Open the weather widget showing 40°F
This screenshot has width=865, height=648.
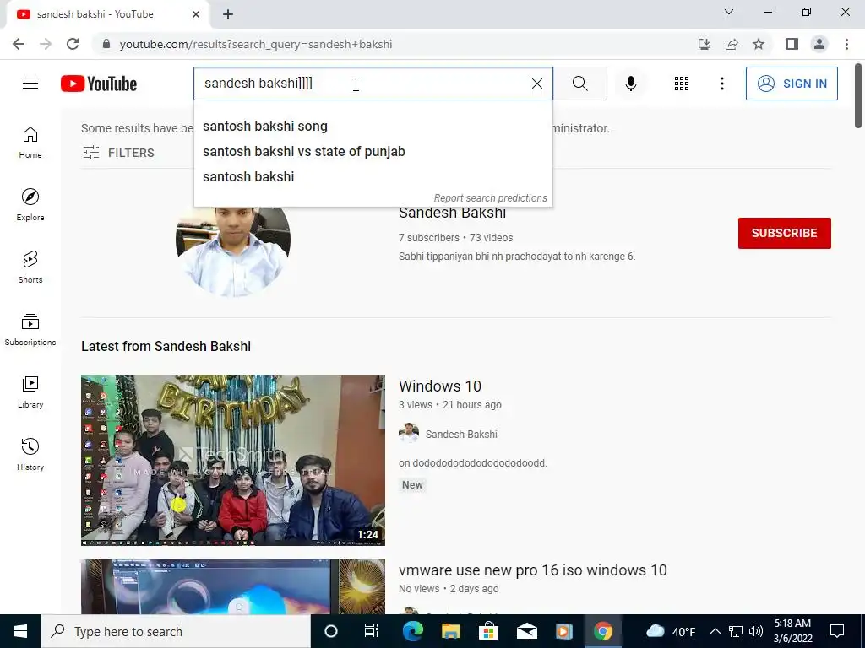coord(670,631)
